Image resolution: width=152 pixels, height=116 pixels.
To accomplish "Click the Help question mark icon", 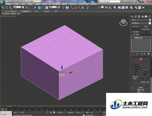I will tap(135, 2).
